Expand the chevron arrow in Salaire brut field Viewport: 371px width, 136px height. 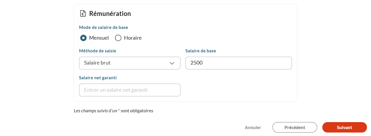point(172,63)
